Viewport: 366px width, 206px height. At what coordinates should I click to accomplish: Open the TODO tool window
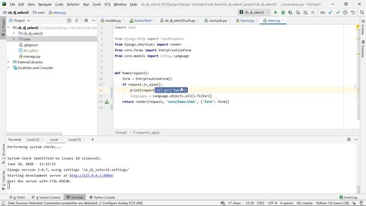click(x=17, y=197)
